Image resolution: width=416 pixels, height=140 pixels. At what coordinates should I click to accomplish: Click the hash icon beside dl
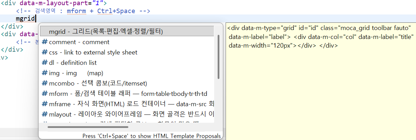tap(44, 63)
